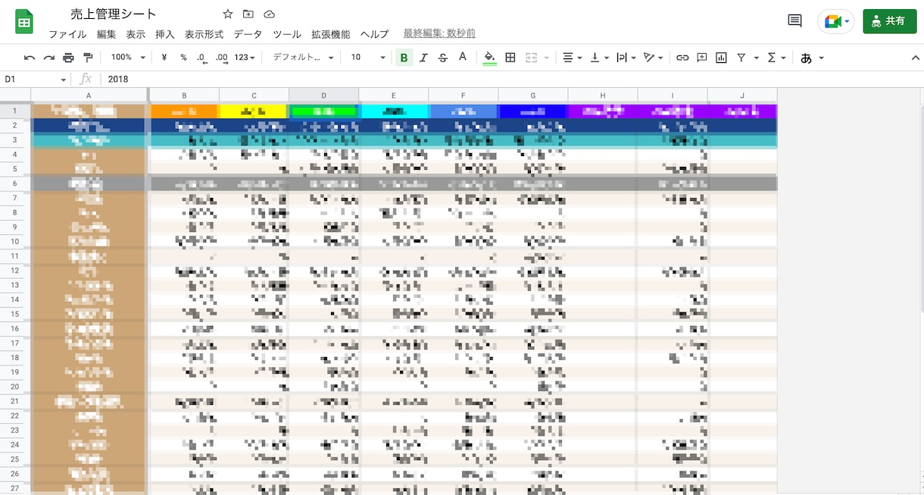
Task: Click the functions sigma icon
Action: click(772, 58)
